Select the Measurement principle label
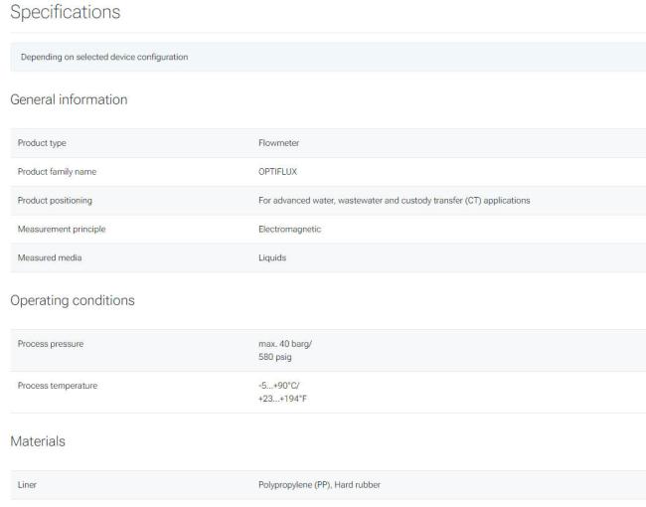 point(62,229)
